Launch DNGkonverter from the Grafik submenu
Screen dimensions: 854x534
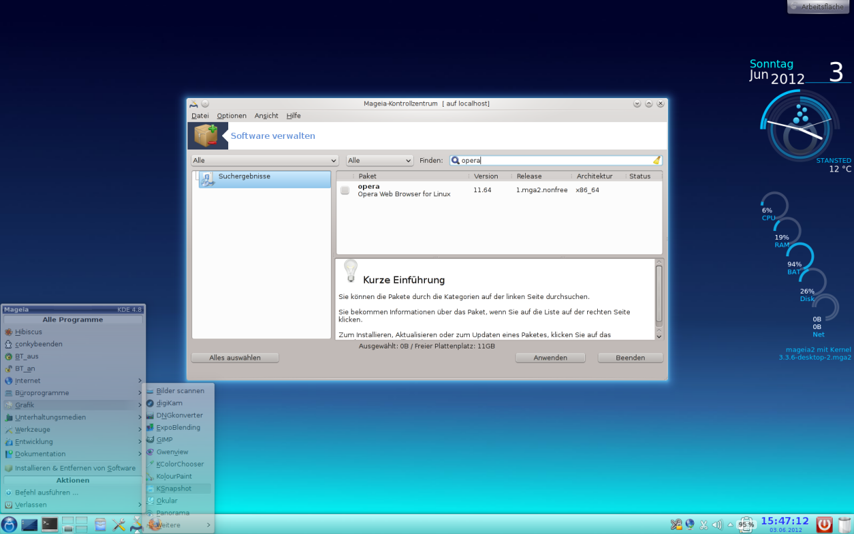click(x=179, y=415)
